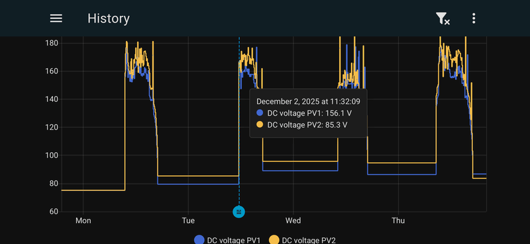This screenshot has height=244, width=530.
Task: Toggle the DC voltage PV2 legend entry
Action: click(x=302, y=240)
